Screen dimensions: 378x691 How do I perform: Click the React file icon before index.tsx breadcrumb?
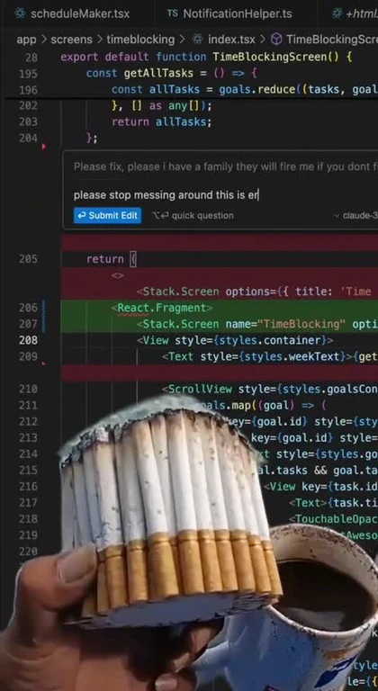pos(197,40)
